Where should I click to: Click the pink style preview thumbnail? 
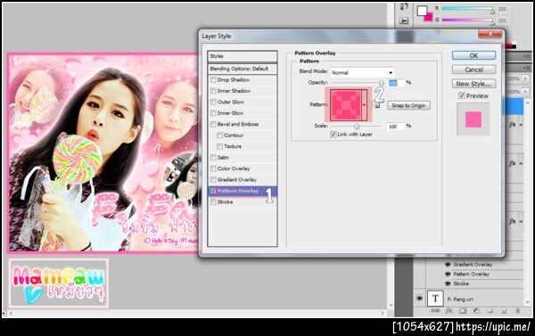(473, 119)
